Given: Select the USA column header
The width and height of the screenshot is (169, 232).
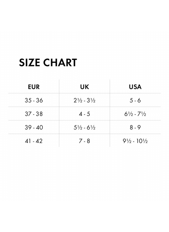Looking at the screenshot, I should [135, 87].
